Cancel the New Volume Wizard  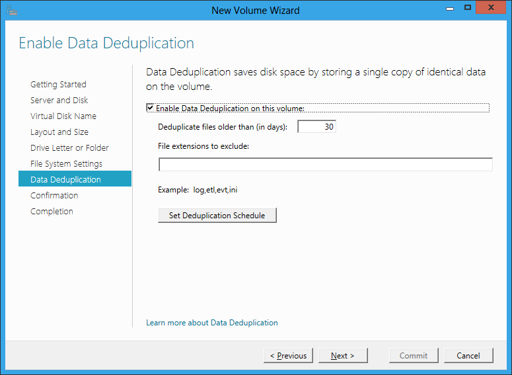tap(468, 355)
